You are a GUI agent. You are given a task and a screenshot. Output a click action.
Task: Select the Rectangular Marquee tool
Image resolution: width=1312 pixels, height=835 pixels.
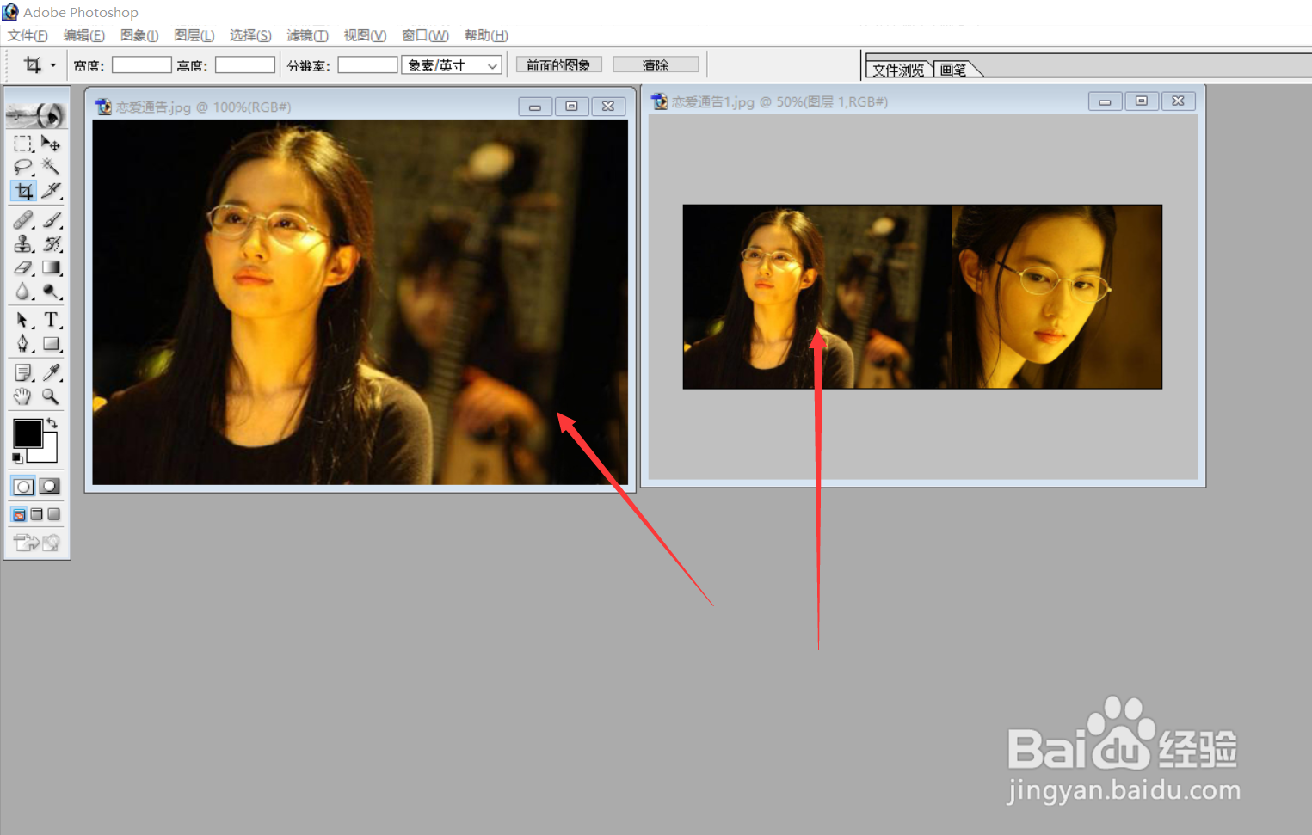coord(23,143)
